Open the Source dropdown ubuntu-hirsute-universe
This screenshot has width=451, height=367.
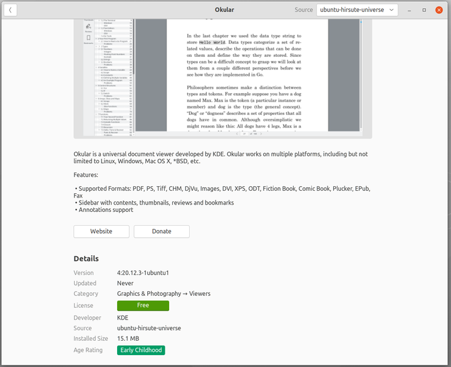(x=357, y=10)
